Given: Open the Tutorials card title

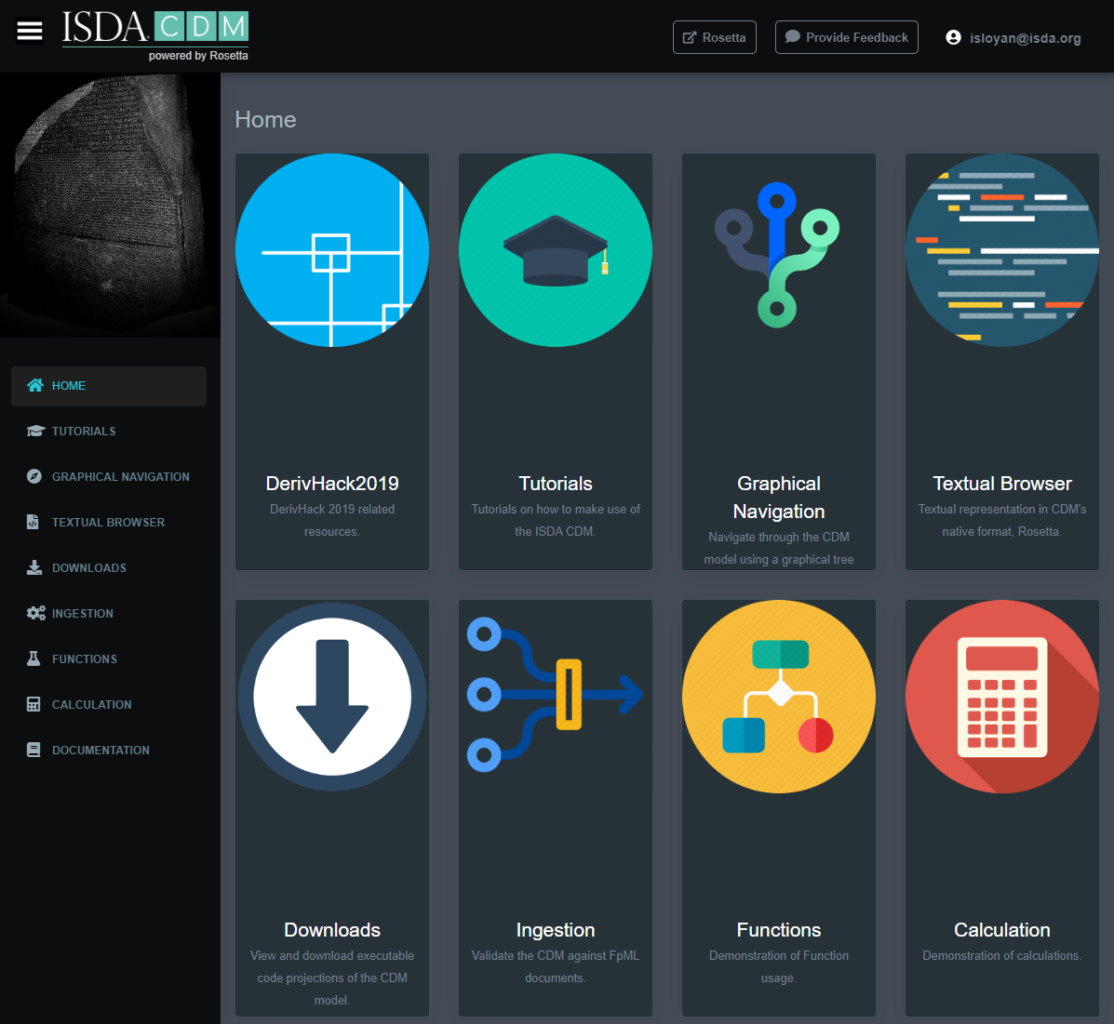Looking at the screenshot, I should 556,484.
